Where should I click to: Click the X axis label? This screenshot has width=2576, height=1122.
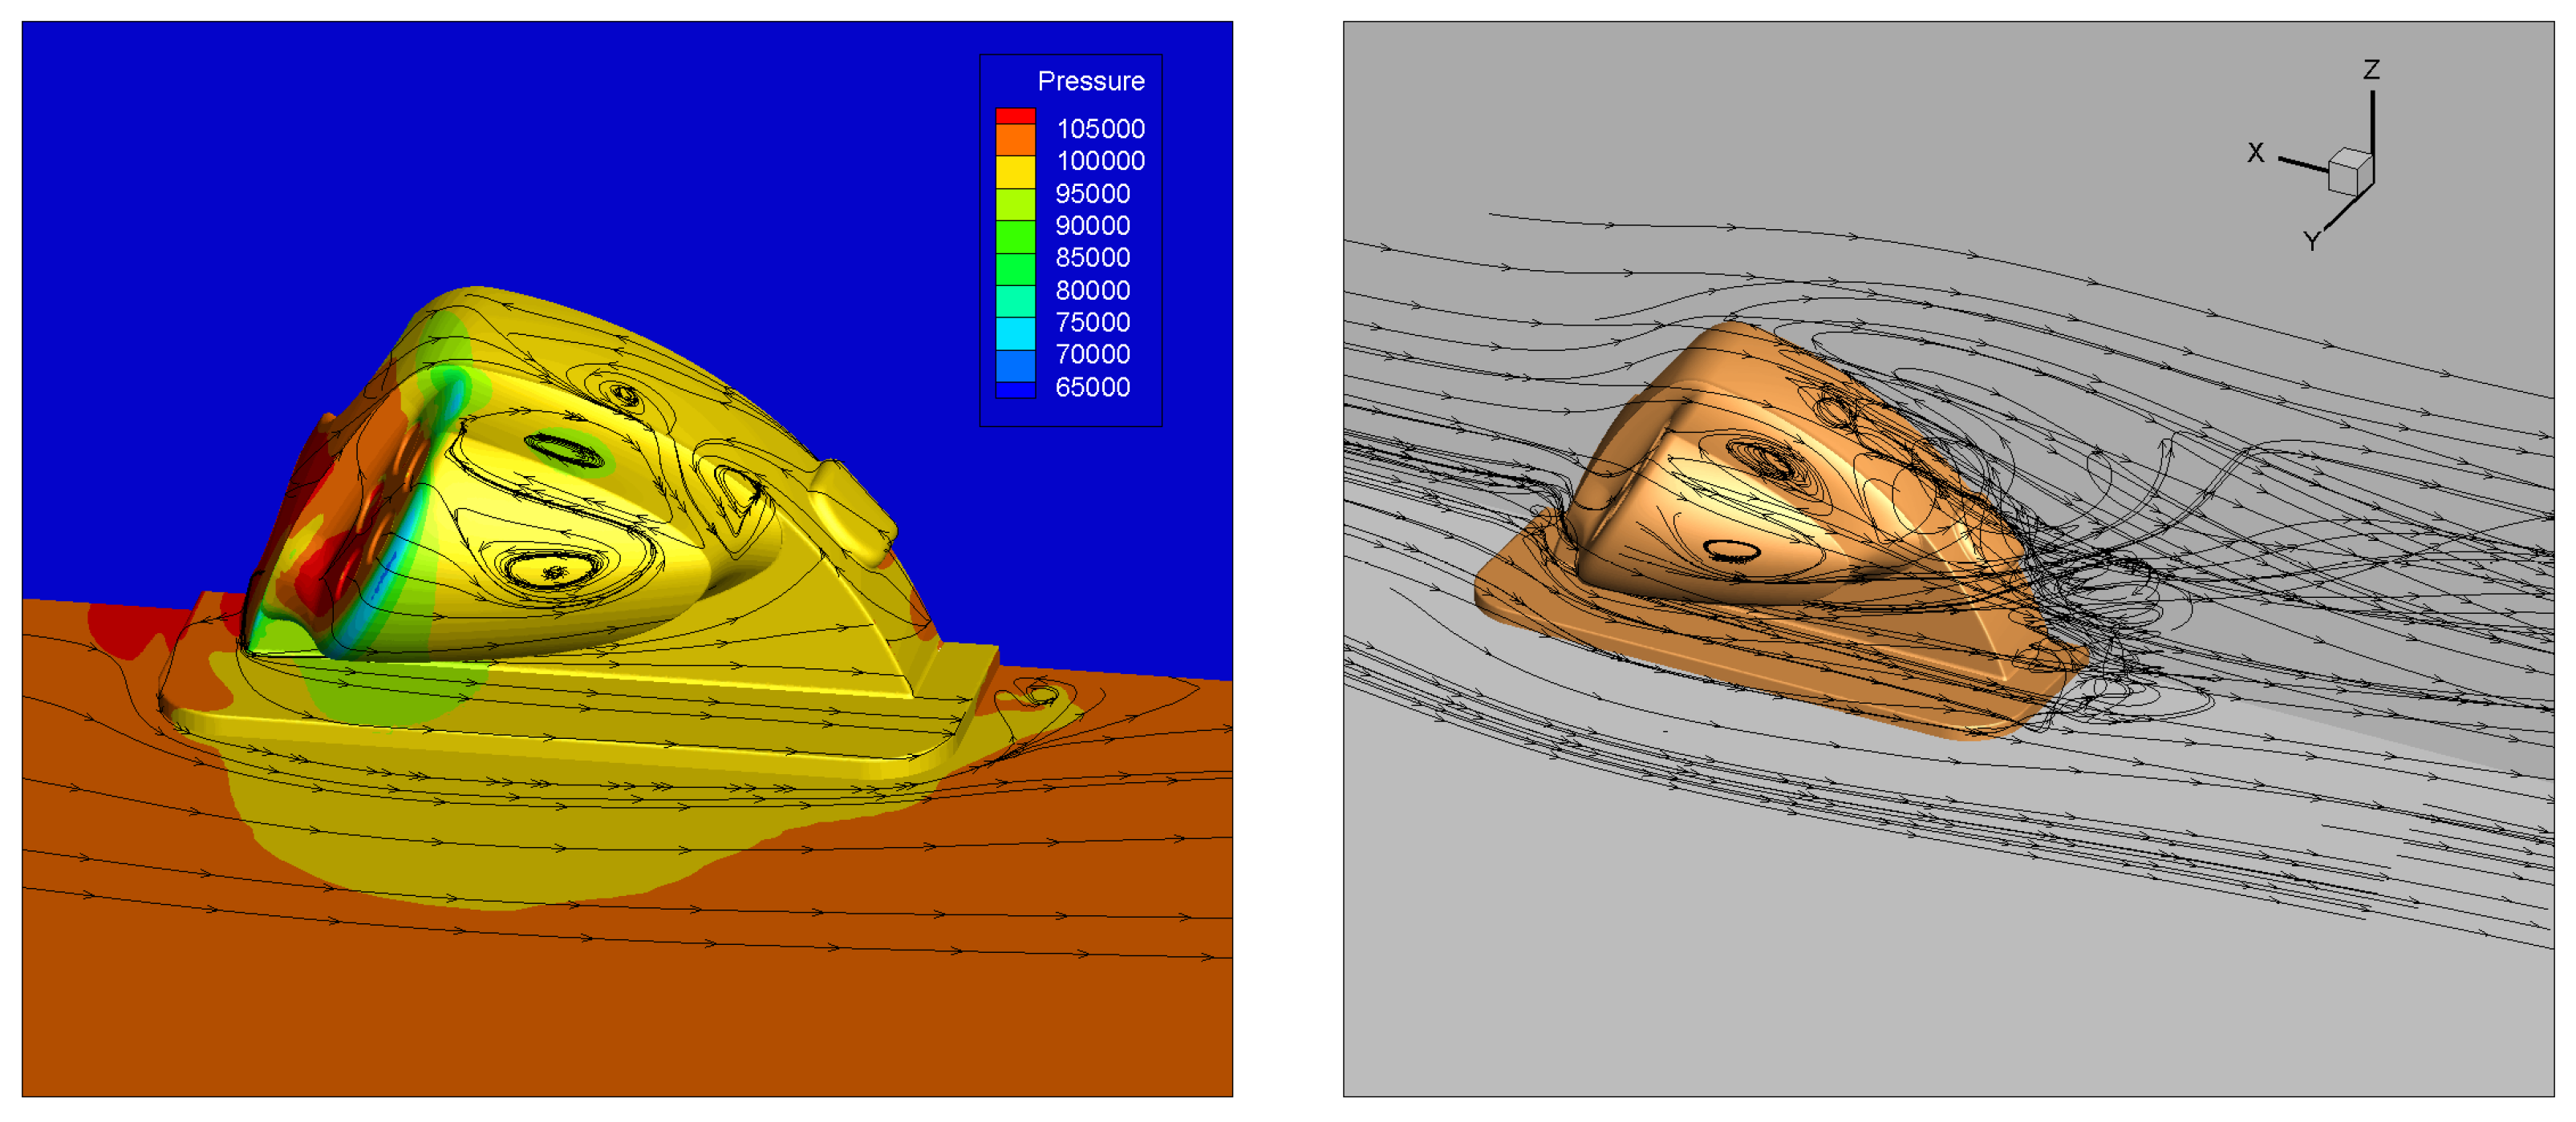point(2255,153)
